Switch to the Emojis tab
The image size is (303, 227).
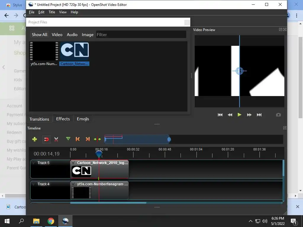pos(83,119)
